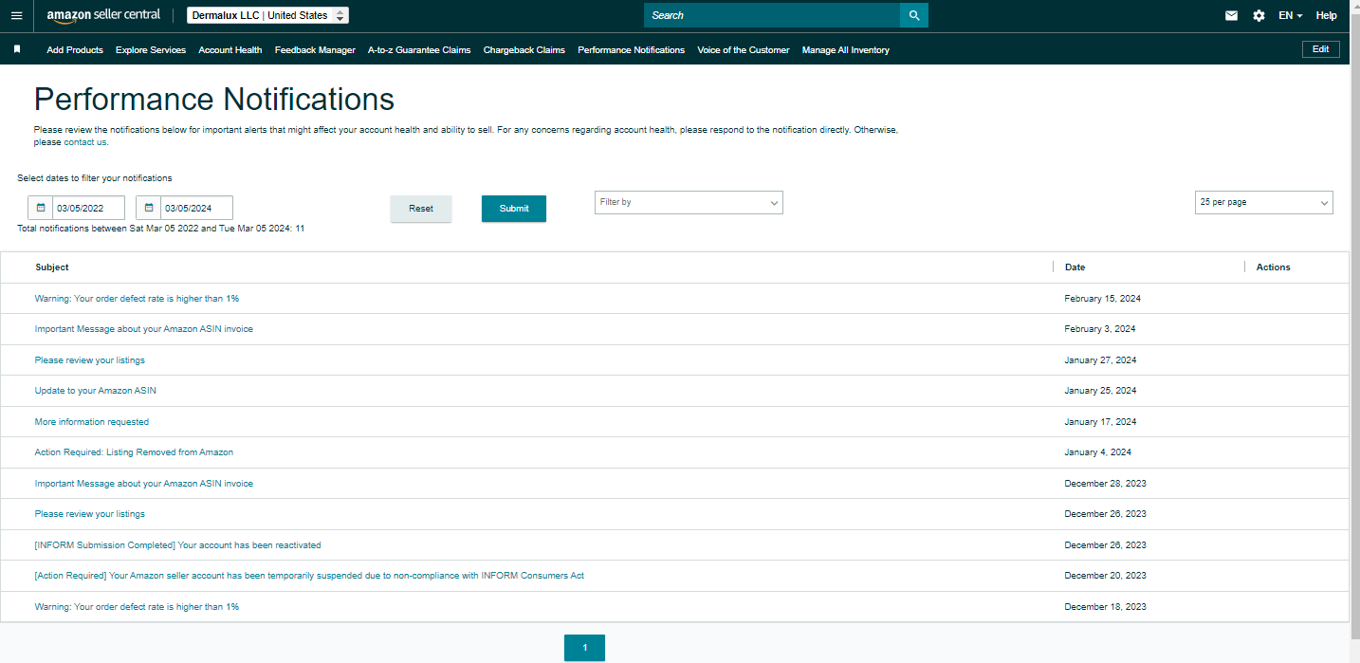1360x663 pixels.
Task: Click the Performance Notifications page heading
Action: click(x=214, y=100)
